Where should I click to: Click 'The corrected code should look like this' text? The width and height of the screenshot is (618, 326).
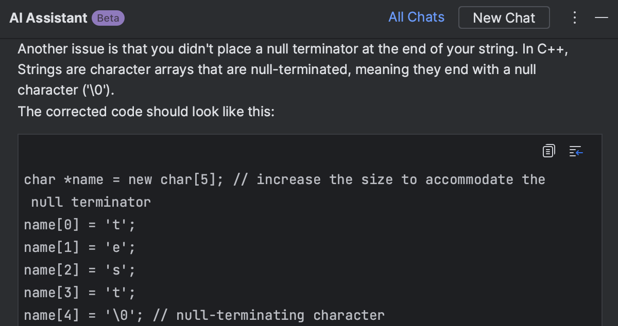pyautogui.click(x=146, y=111)
